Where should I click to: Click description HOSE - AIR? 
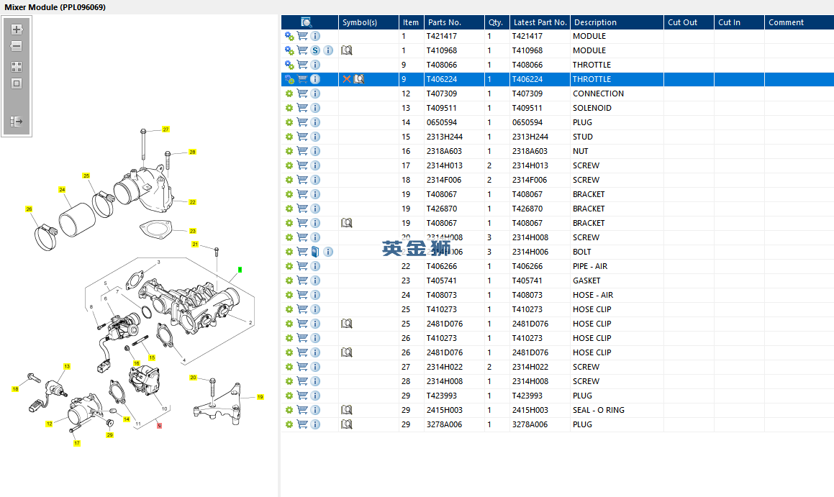(x=593, y=295)
